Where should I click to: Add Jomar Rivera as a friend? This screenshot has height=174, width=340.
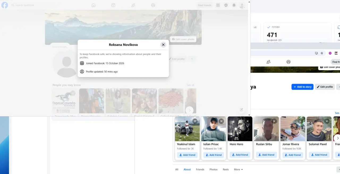click(293, 155)
